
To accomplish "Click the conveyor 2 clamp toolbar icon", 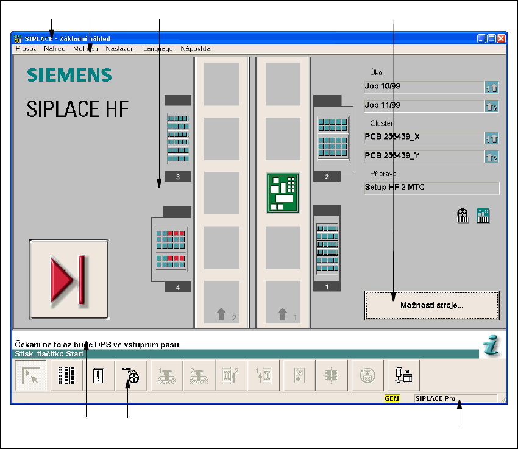I will [199, 375].
